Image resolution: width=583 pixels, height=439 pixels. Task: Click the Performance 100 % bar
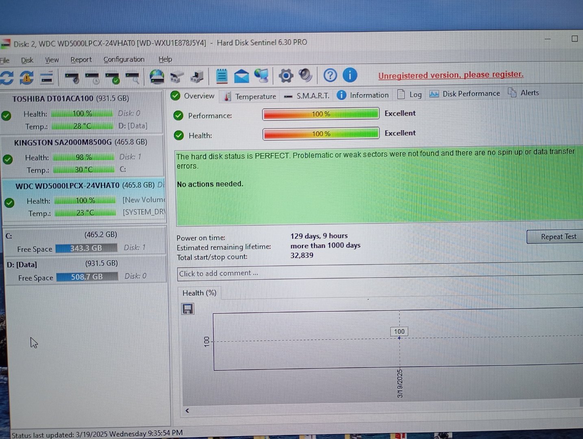coord(321,114)
